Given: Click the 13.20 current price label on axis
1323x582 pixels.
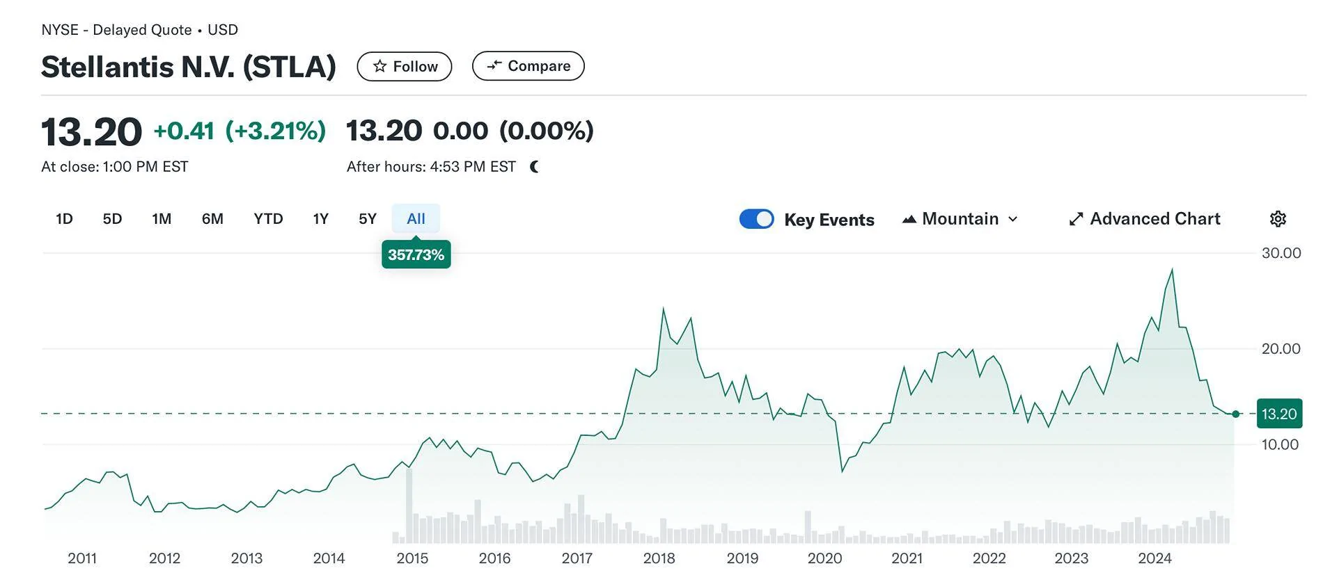Looking at the screenshot, I should click(x=1279, y=414).
